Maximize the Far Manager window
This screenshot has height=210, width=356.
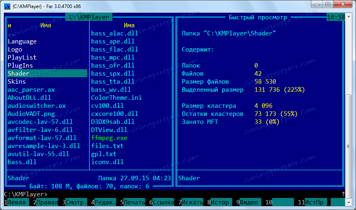coord(328,4)
